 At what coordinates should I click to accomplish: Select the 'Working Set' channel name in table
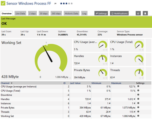[x=7, y=116]
